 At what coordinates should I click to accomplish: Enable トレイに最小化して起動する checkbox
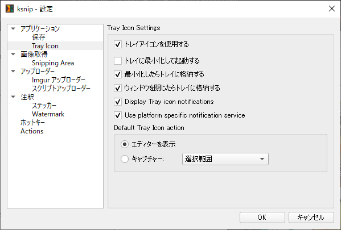coord(118,61)
